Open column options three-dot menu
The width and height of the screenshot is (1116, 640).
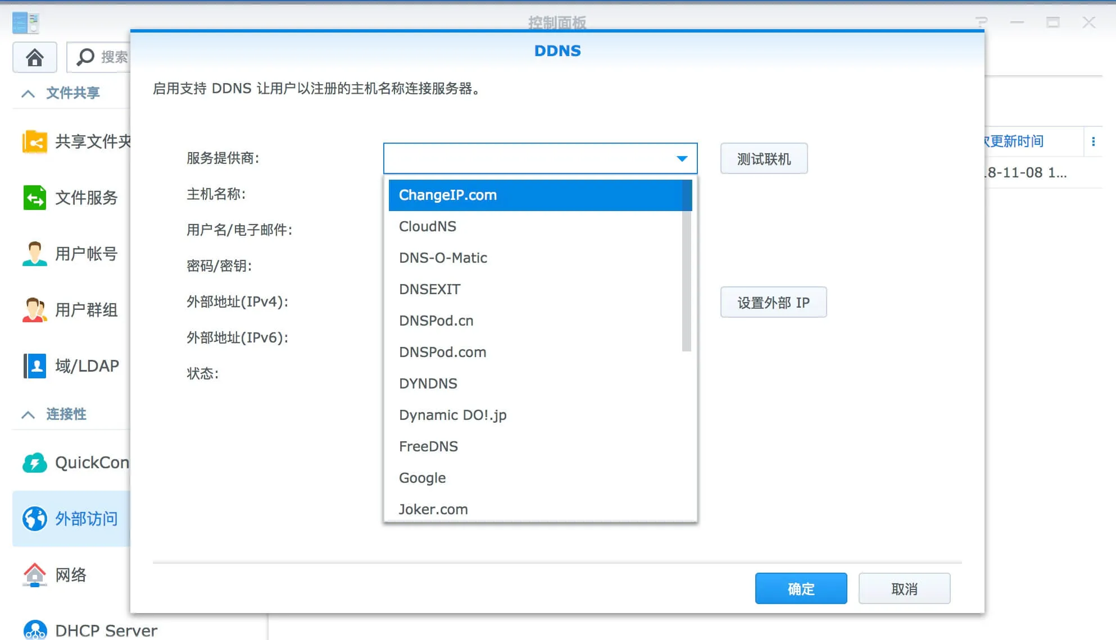click(1093, 141)
